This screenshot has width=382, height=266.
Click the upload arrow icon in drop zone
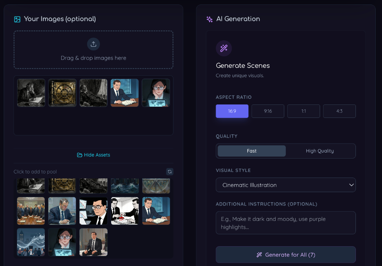(93, 44)
